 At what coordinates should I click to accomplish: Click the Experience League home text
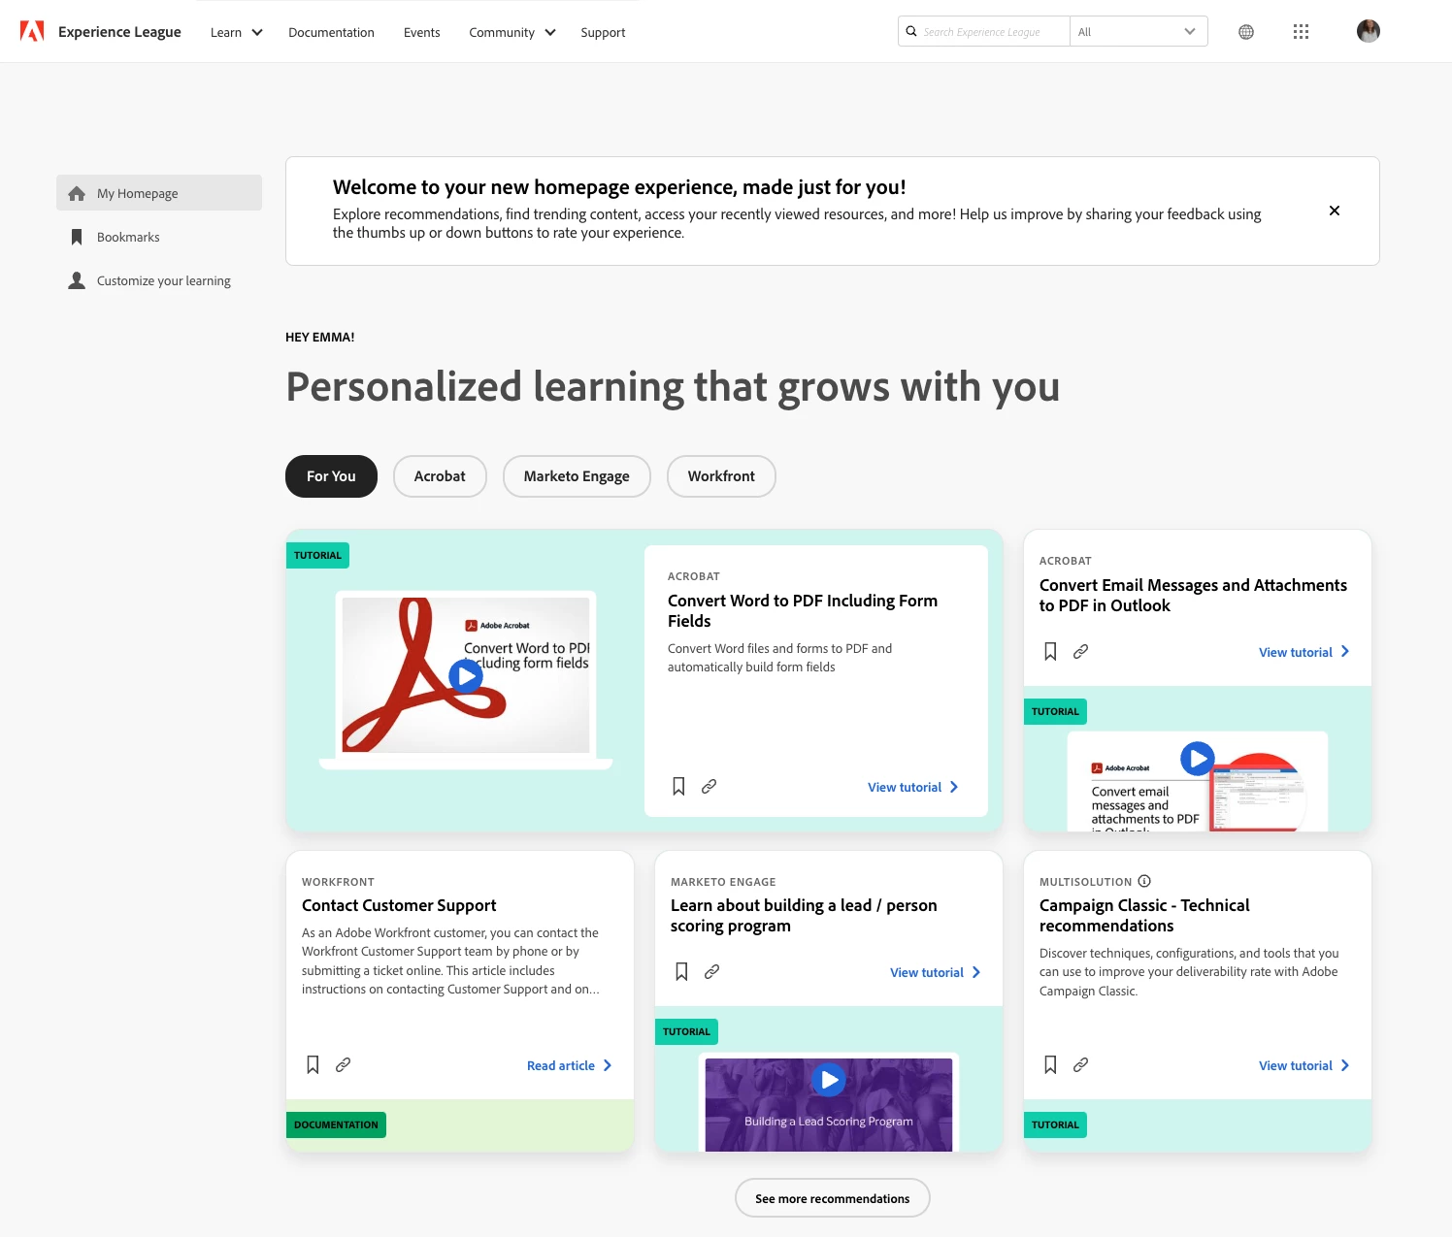[x=119, y=32]
